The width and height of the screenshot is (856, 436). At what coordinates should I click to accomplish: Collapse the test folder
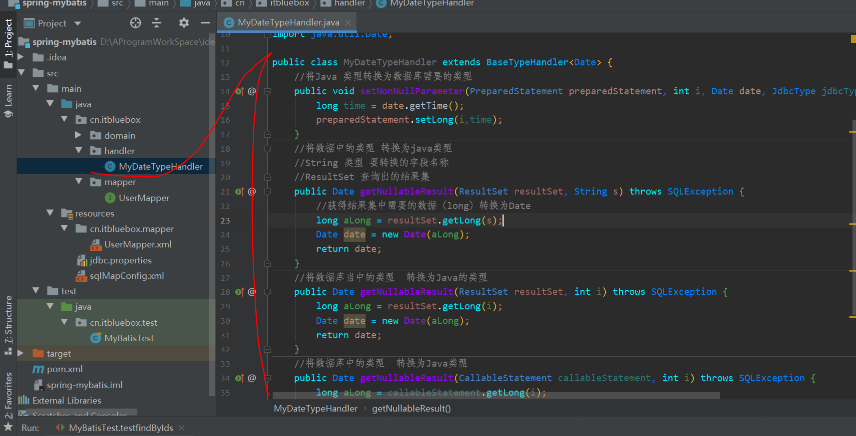pos(35,291)
